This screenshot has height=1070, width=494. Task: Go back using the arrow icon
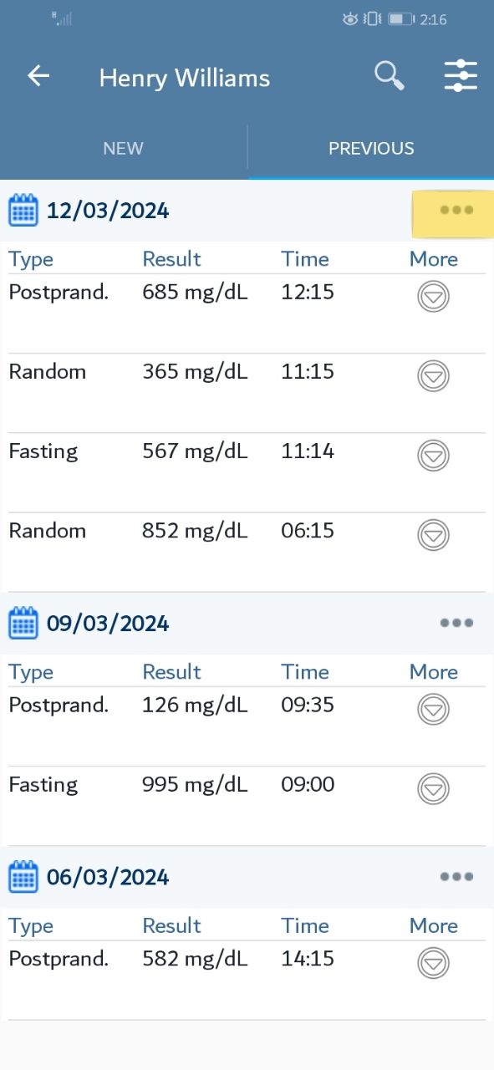[38, 76]
